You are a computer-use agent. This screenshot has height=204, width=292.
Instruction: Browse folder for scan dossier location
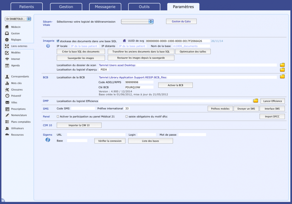[282, 65]
